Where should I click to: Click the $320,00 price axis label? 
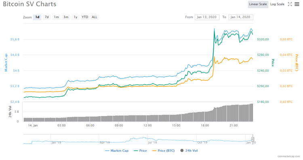263,39
